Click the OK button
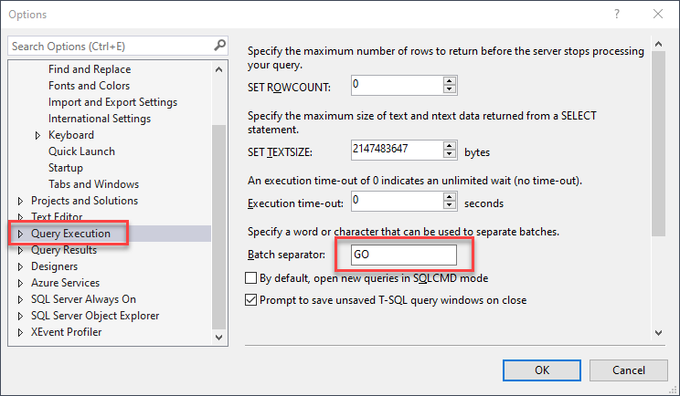Screen dimensions: 680x396 point(542,370)
